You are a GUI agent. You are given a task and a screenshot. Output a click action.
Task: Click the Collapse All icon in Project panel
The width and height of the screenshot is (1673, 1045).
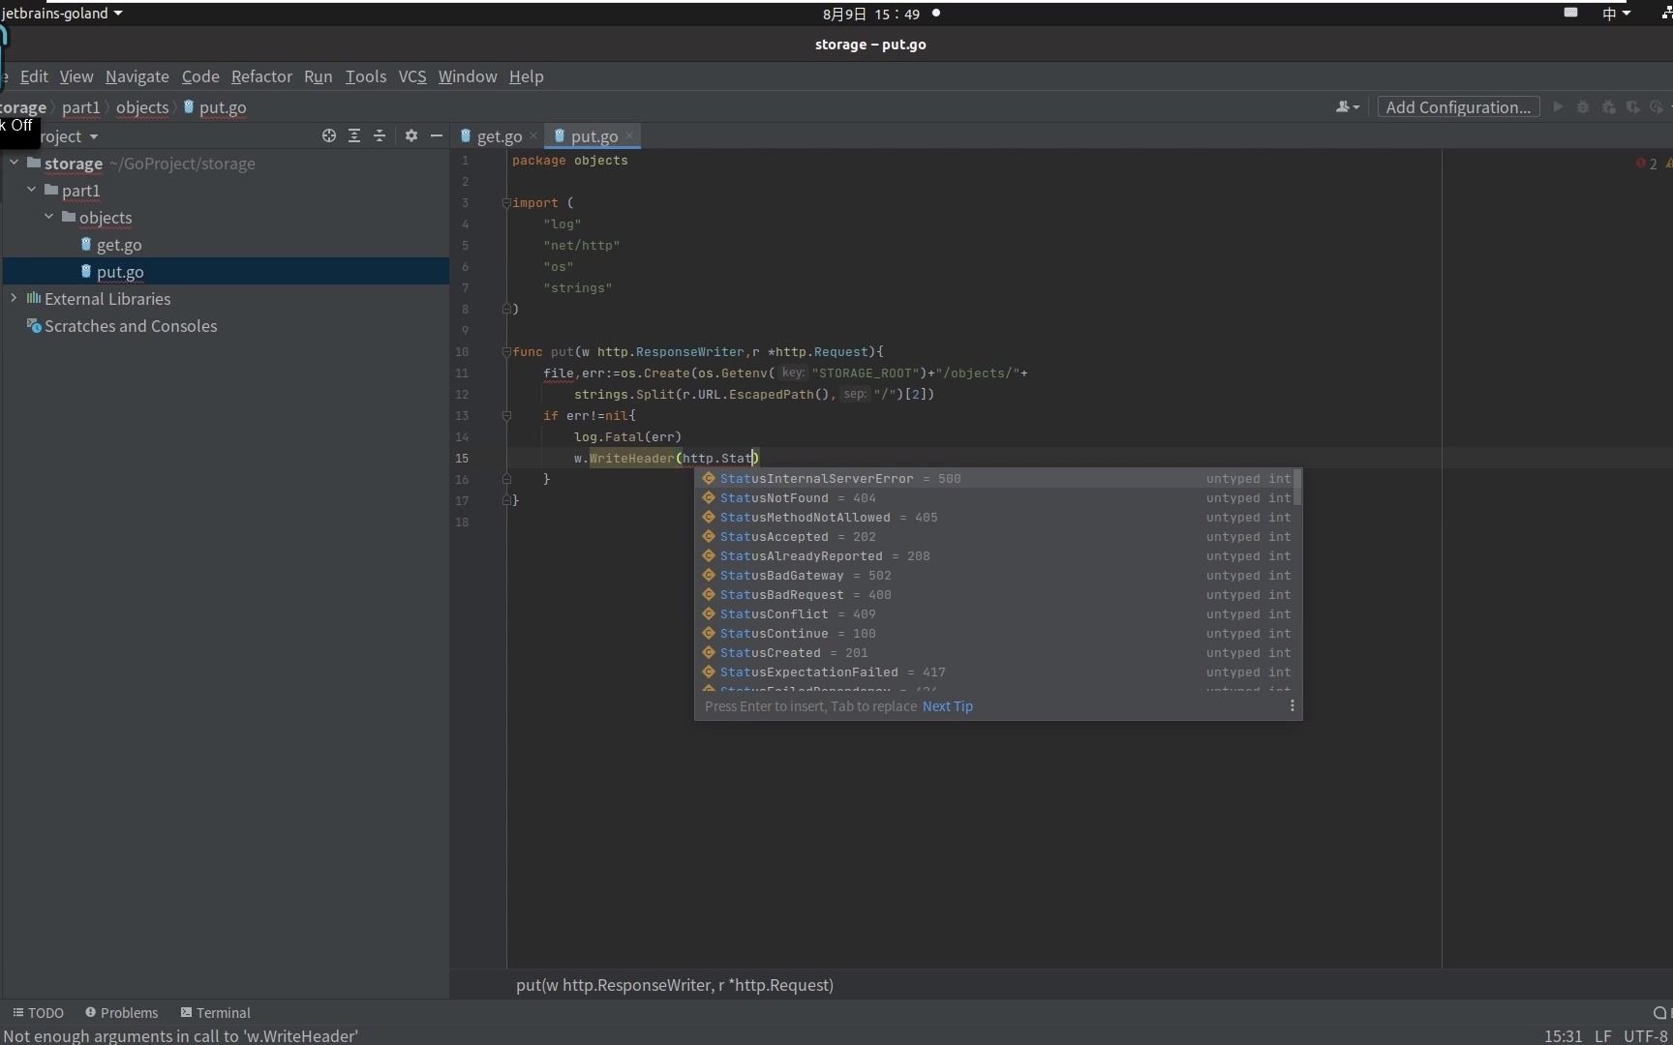[x=380, y=136]
